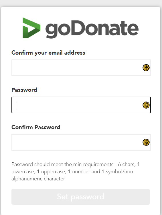Click the 'symbol/non-' requirement text
Image resolution: width=162 pixels, height=215 pixels.
tap(120, 172)
